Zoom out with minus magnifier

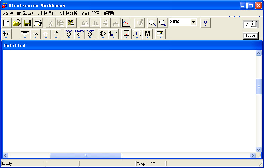[x=152, y=23]
